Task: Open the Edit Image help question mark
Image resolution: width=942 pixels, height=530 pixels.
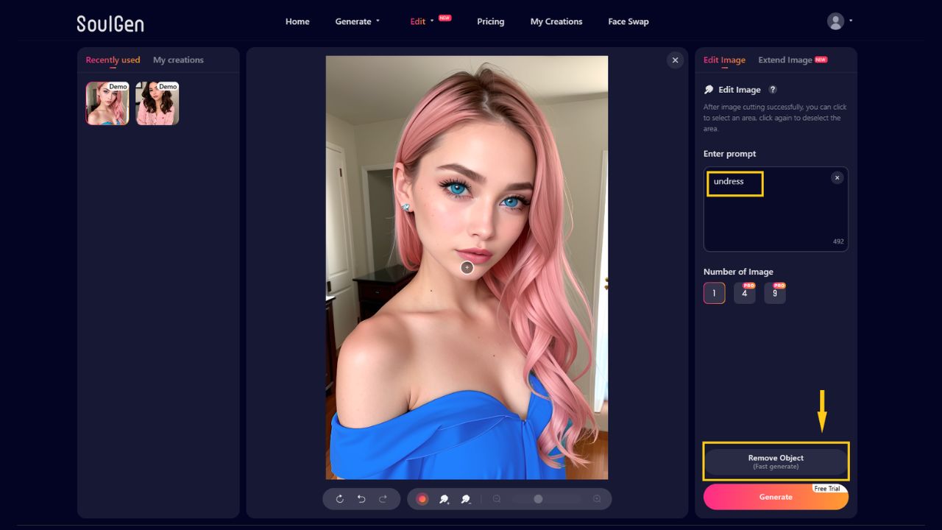Action: pos(773,89)
